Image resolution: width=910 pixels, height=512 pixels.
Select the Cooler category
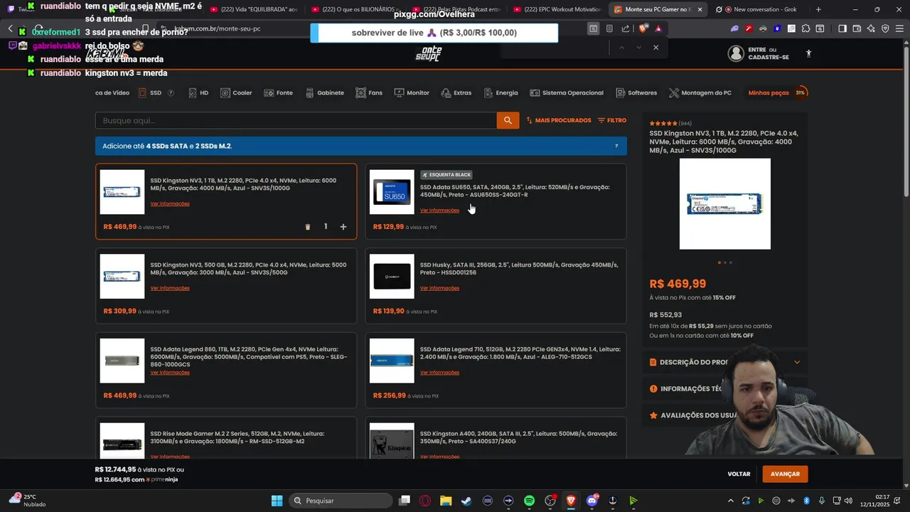pos(236,92)
